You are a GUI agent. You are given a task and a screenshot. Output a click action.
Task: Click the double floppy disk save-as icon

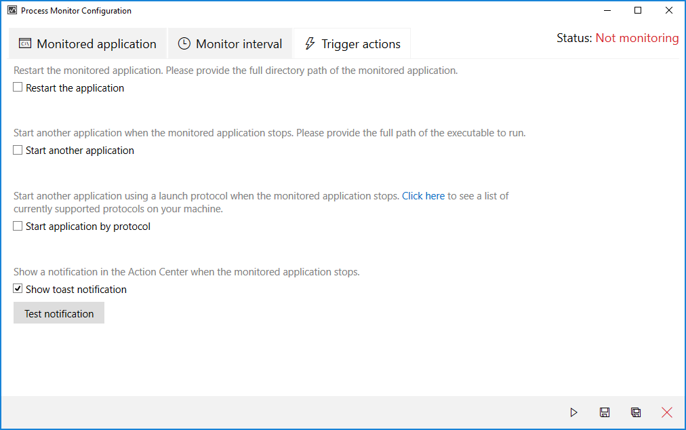[636, 412]
